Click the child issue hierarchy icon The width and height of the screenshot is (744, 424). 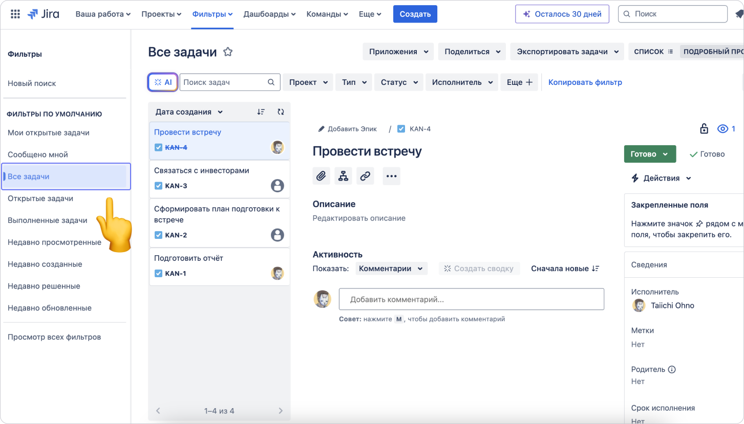pos(343,176)
